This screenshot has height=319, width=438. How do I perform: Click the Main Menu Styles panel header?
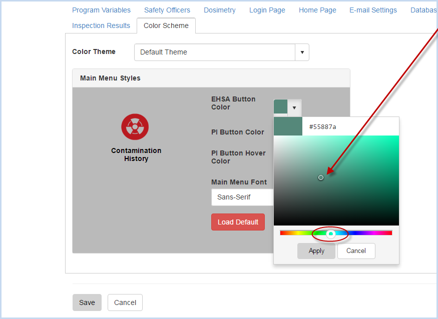click(211, 78)
